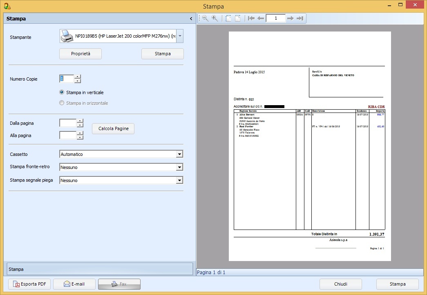
Task: Click the zoom in magnifier icon
Action: pyautogui.click(x=215, y=18)
